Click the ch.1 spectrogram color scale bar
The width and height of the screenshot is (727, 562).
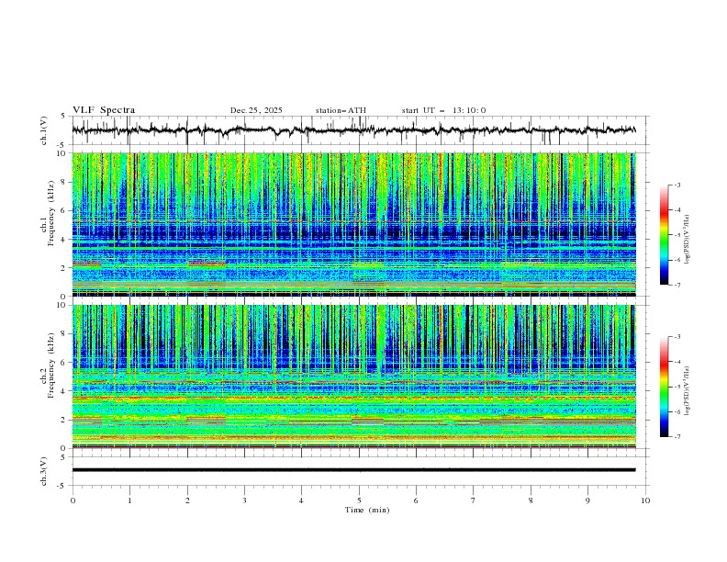[x=665, y=235]
